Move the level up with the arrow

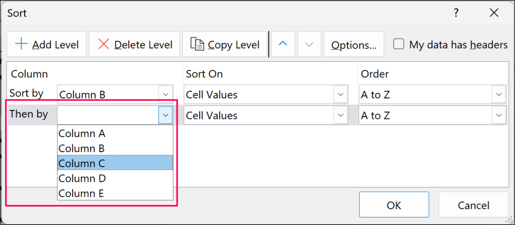coord(283,44)
